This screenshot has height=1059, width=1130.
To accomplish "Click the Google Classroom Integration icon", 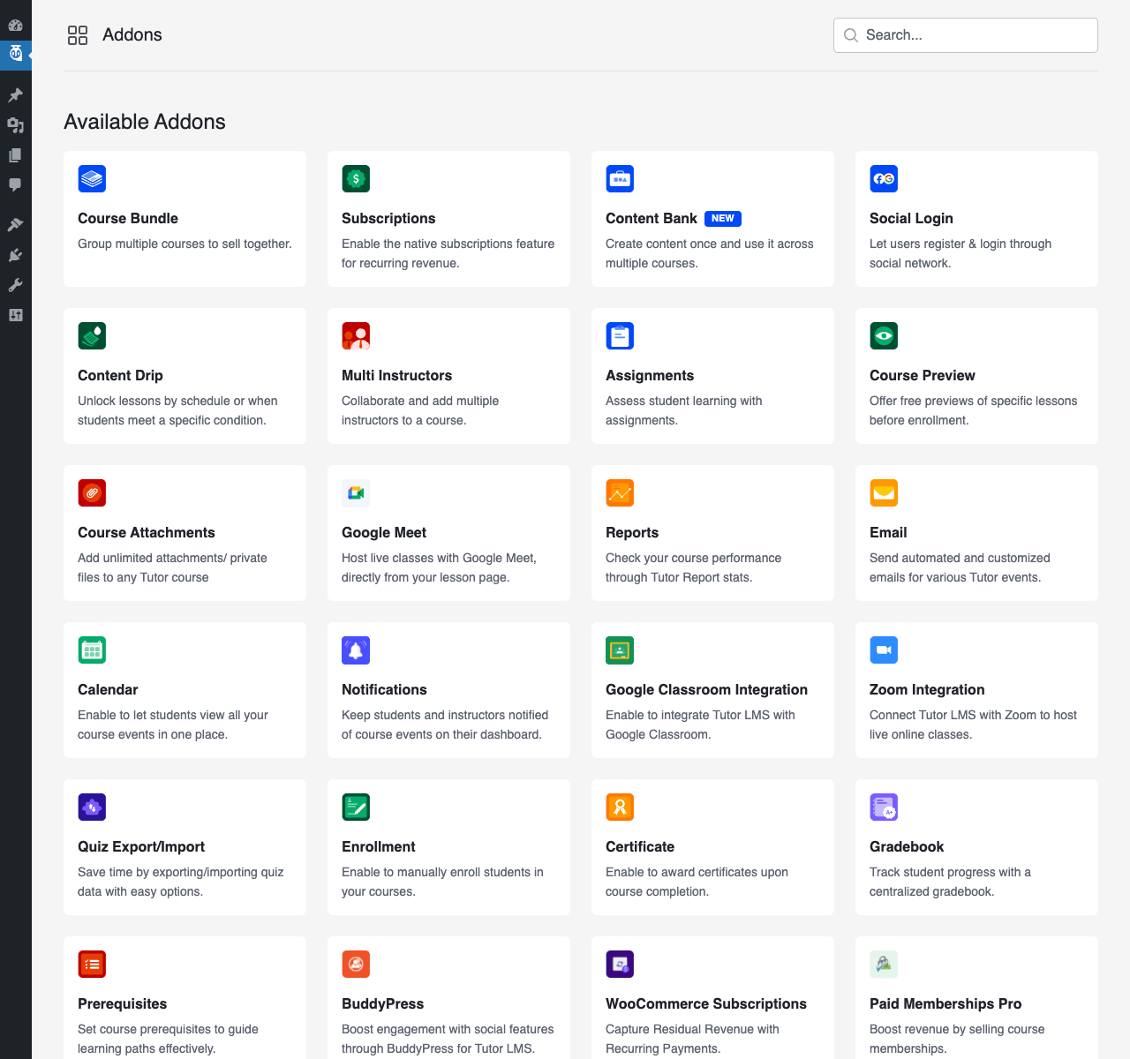I will click(620, 650).
